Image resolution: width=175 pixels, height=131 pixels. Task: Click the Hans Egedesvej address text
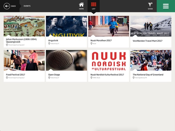click(x=141, y=78)
